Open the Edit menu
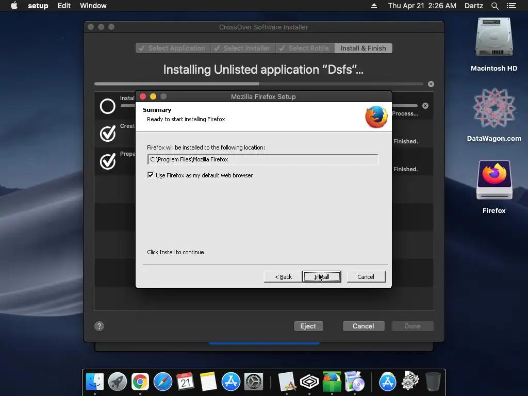Screen dimensions: 528x396 64,6
